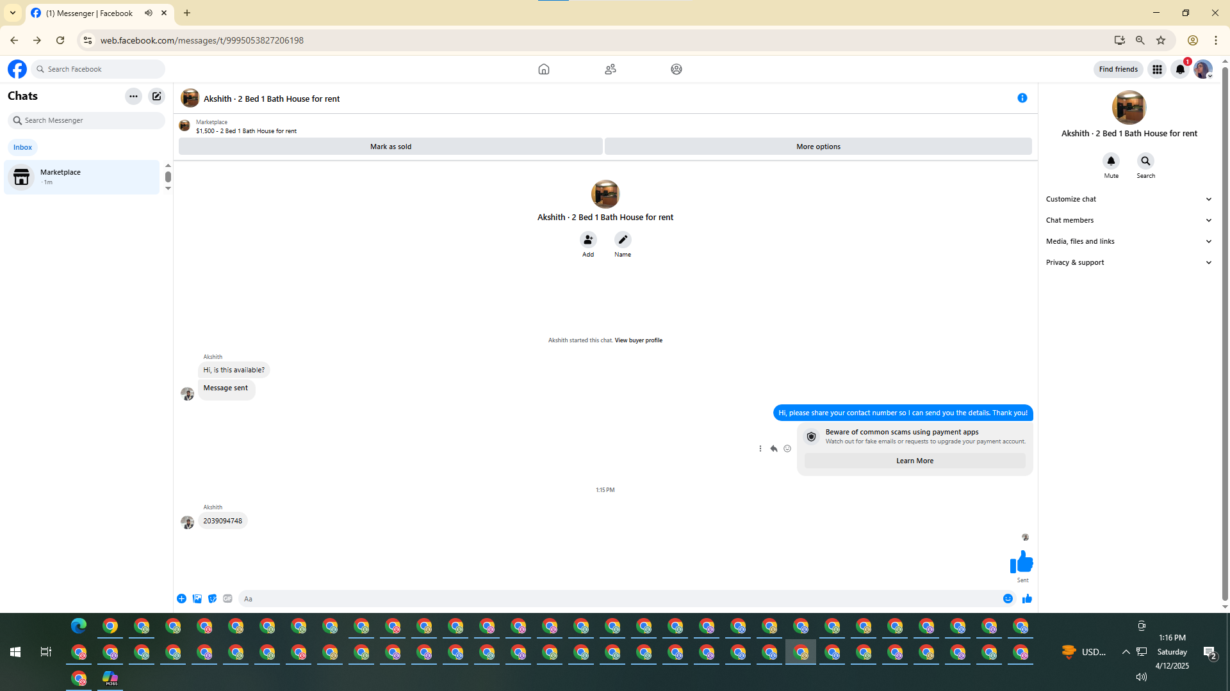This screenshot has height=691, width=1230.
Task: Click the chat list scrollbar thumb
Action: tap(168, 177)
